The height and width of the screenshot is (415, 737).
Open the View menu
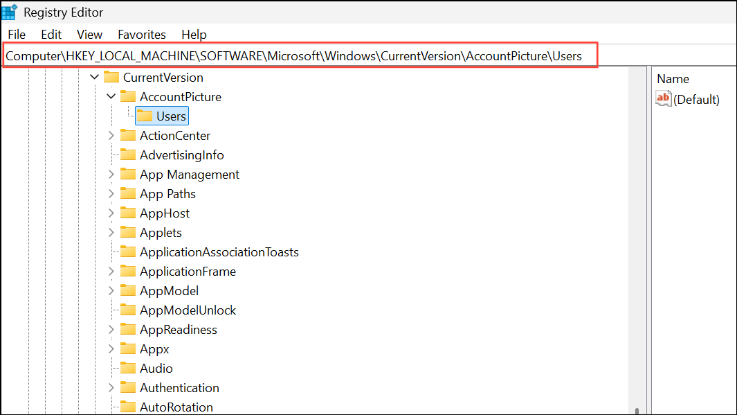click(x=89, y=35)
